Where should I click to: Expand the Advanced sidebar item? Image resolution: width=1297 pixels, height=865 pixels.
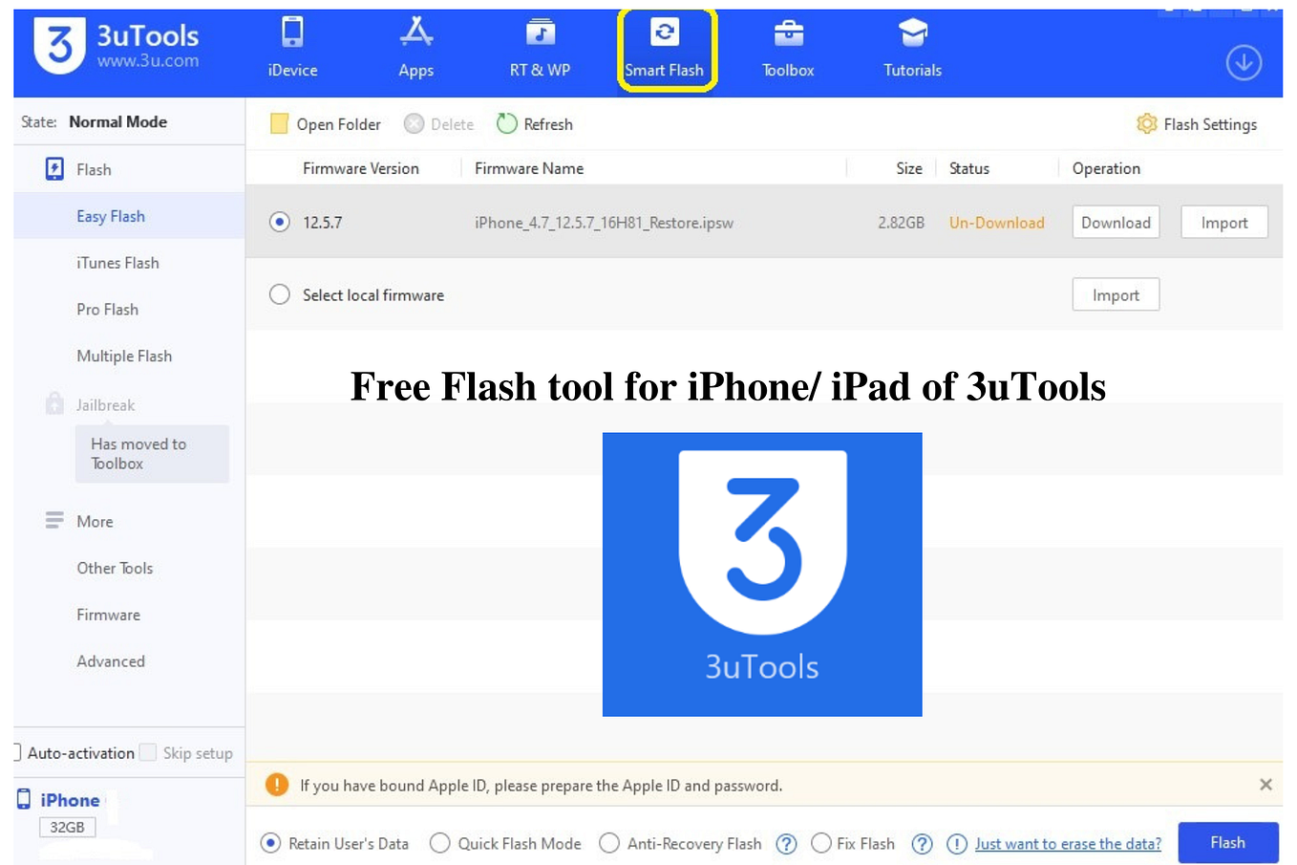110,660
